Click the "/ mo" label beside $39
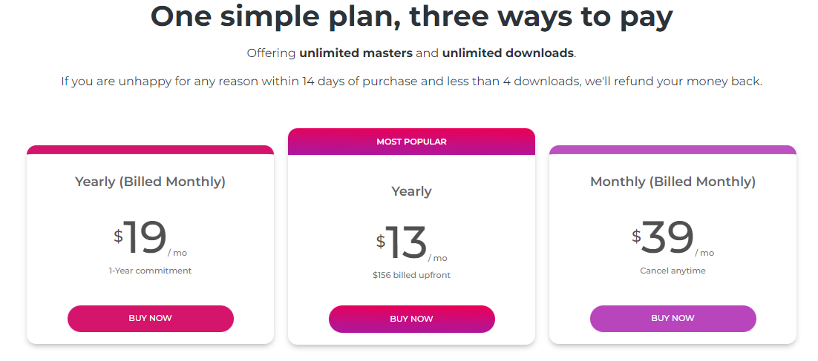 click(704, 253)
